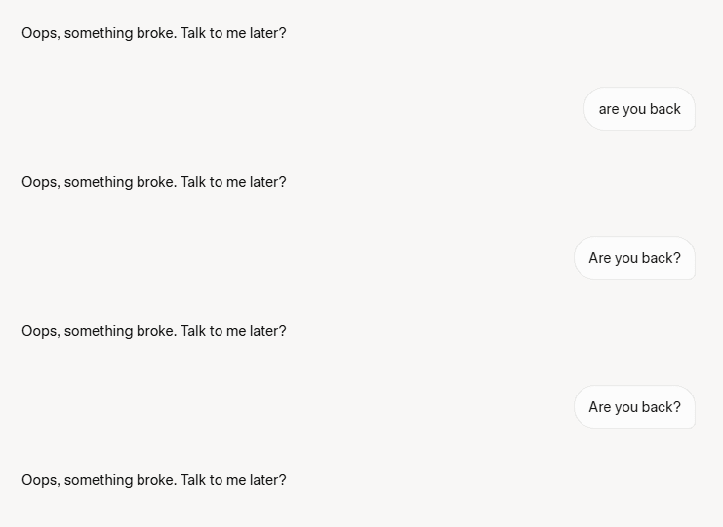Select the second "Oops, something broke" reply
Image resolution: width=723 pixels, height=527 pixels.
point(154,183)
